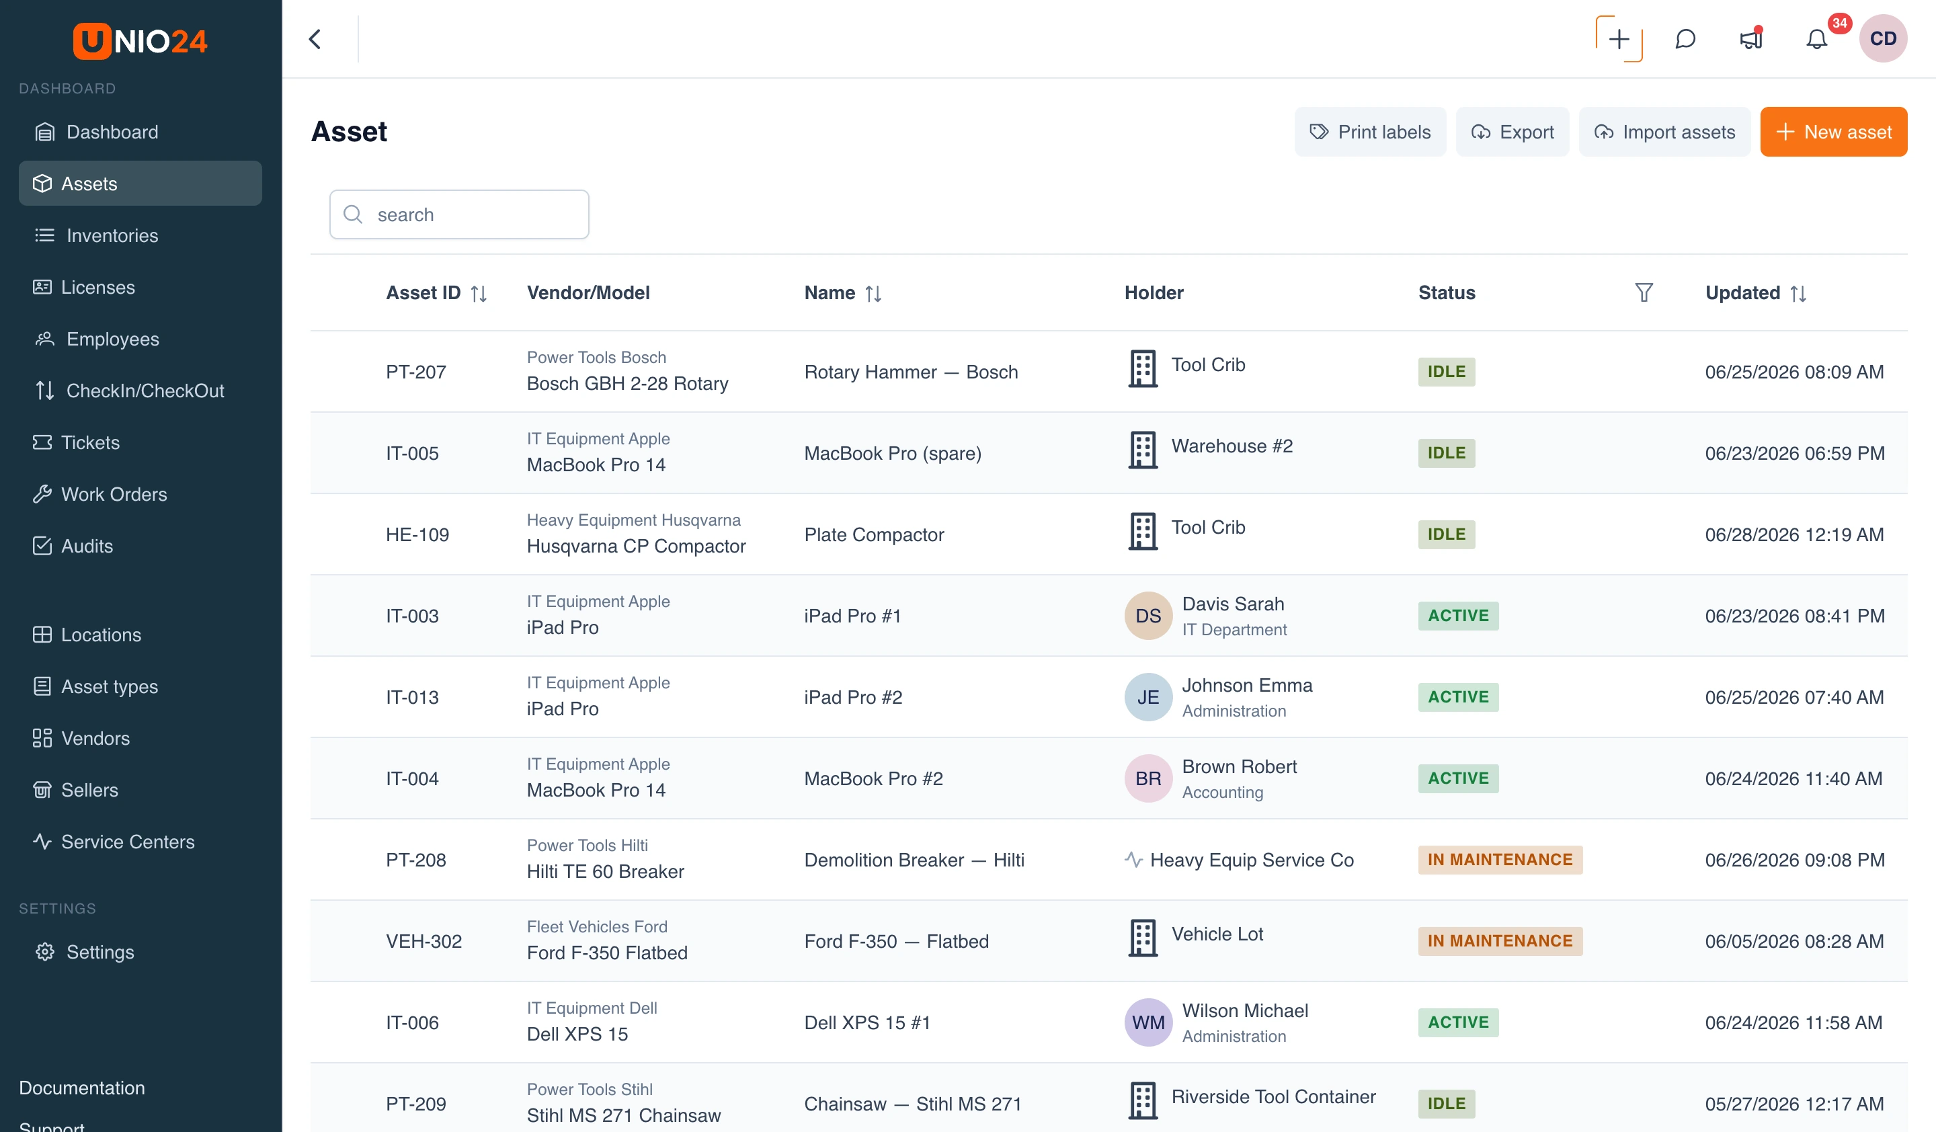Click the back chevron arrow
Image resolution: width=1936 pixels, height=1132 pixels.
pos(315,39)
